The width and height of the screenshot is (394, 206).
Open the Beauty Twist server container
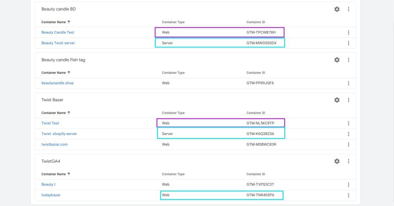[58, 43]
